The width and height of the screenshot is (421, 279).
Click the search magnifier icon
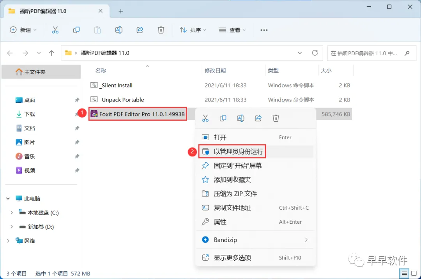(x=407, y=53)
